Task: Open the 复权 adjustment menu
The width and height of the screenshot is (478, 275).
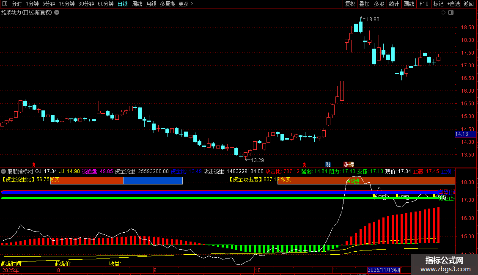Action: (x=350, y=4)
